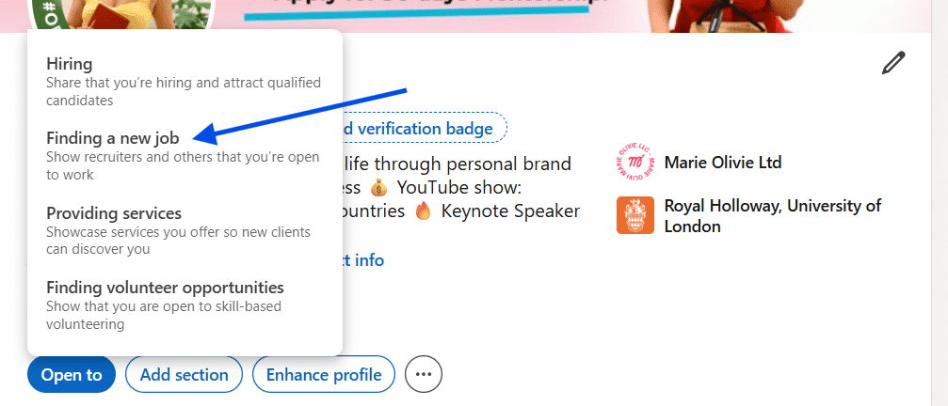Click the Marie Olivie Ltd company logo

tap(635, 163)
